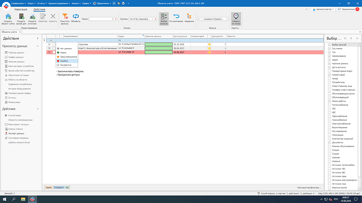Image resolution: width=362 pixels, height=203 pixels.
Task: Uncheck the Тип column checkbox
Action: click(329, 52)
